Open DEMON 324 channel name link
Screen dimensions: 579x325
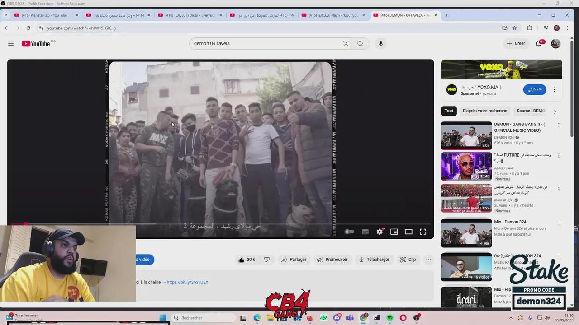(x=504, y=137)
